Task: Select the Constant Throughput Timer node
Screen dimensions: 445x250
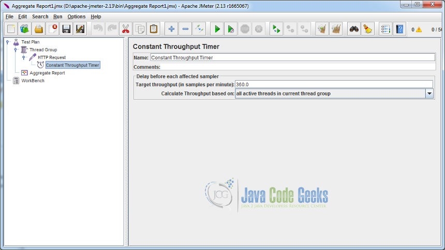Action: pos(72,65)
